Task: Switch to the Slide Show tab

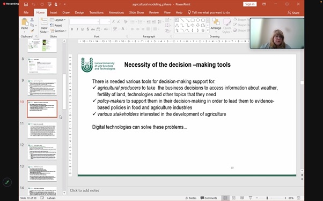Action: (137, 12)
